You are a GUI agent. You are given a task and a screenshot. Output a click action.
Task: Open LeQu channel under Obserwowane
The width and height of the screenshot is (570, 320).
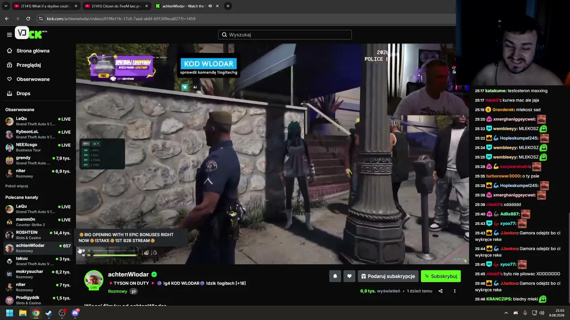pyautogui.click(x=38, y=121)
